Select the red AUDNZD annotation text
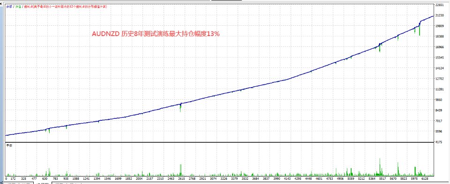The height and width of the screenshot is (184, 450). pos(156,34)
